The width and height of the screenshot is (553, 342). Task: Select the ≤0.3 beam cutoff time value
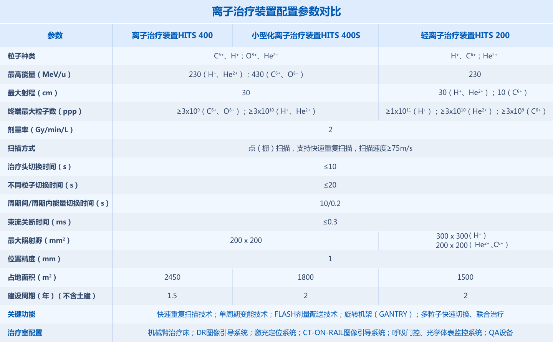[x=330, y=222]
